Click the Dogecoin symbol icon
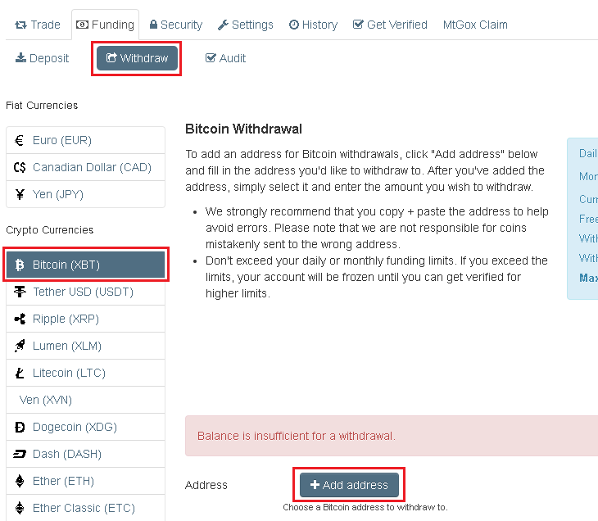 point(20,427)
